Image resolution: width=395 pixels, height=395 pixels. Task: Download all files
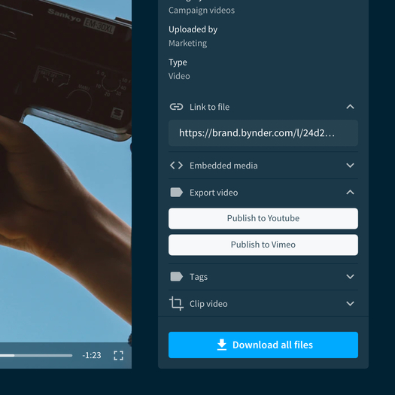263,345
